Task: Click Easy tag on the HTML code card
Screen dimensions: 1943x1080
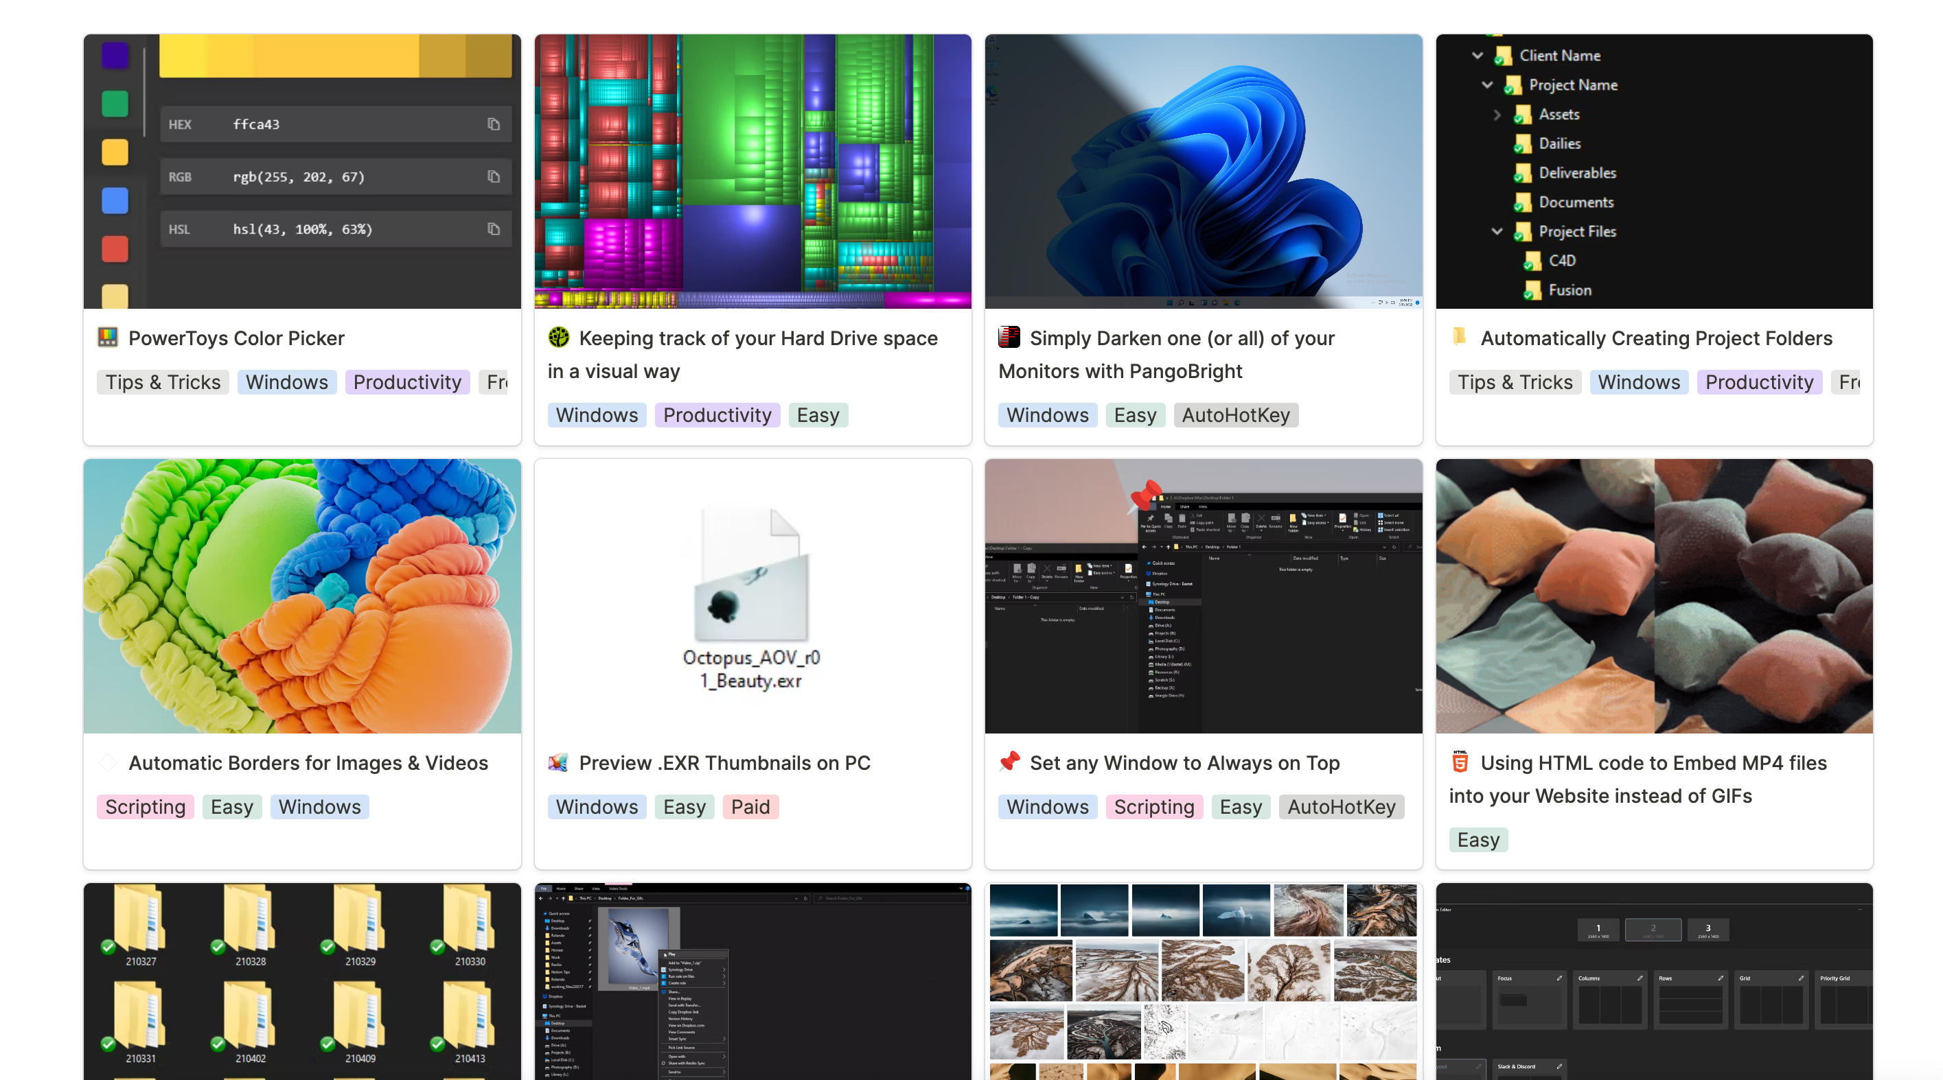Action: [1478, 841]
